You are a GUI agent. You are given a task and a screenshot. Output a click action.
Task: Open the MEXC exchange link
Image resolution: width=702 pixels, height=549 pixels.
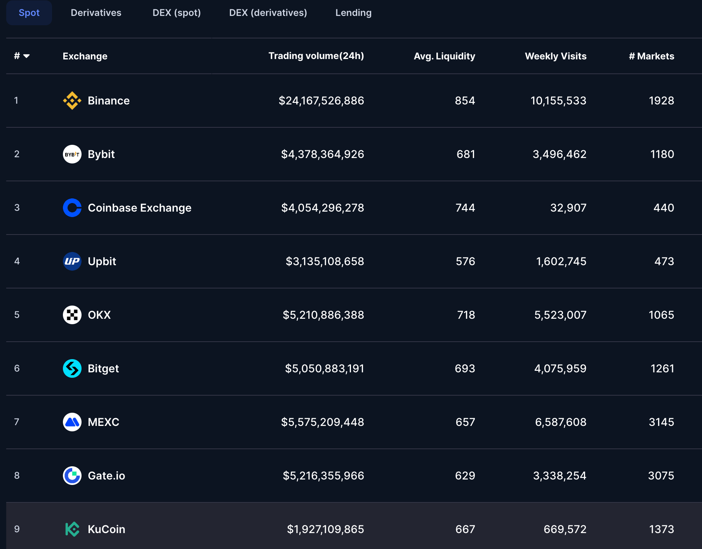click(x=104, y=422)
